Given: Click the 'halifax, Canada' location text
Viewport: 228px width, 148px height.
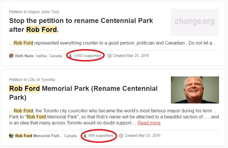Looking at the screenshot, I should point(49,56).
